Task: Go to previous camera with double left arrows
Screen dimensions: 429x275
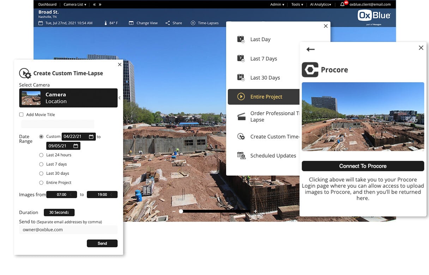Action: pos(94,4)
